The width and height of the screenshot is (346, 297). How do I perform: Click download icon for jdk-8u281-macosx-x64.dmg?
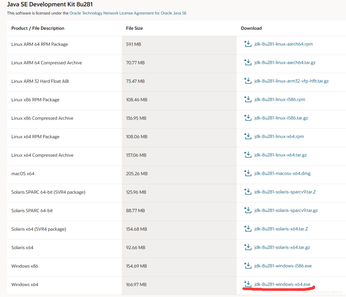(x=248, y=173)
